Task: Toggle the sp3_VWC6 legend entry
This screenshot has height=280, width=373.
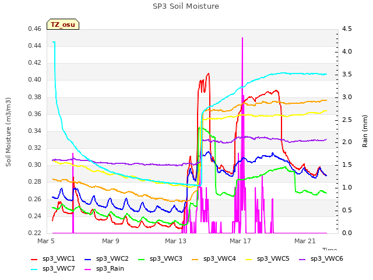Action: pyautogui.click(x=321, y=259)
